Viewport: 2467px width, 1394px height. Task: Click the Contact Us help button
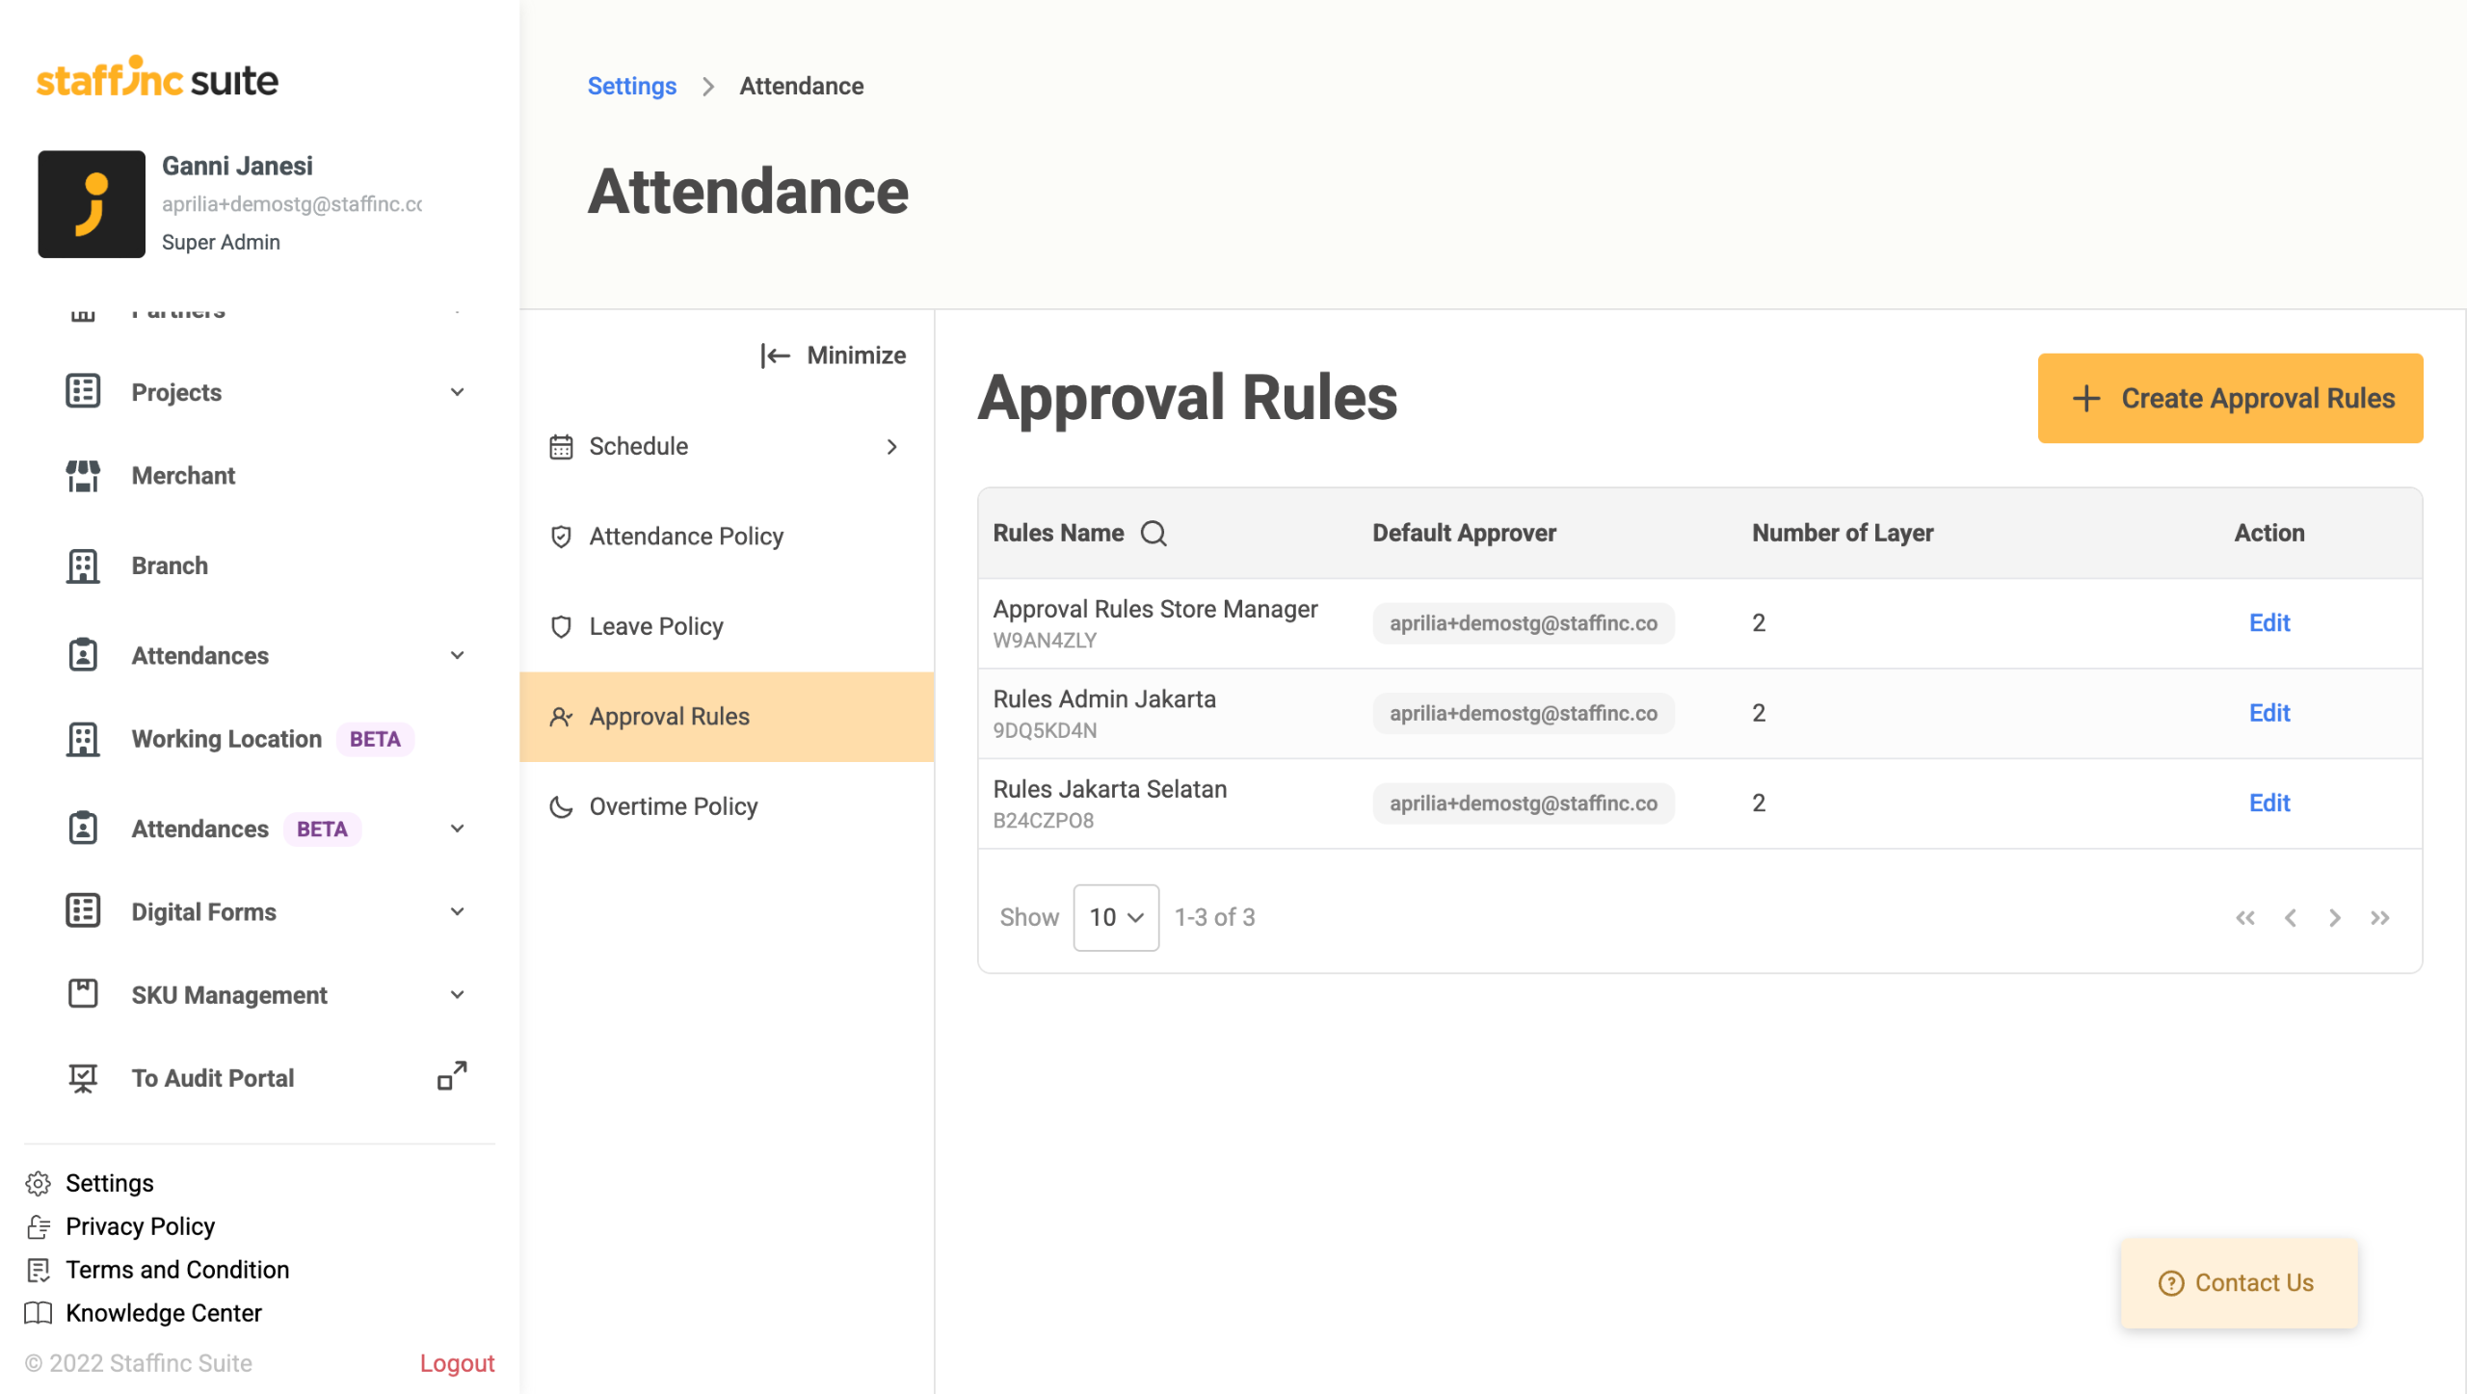point(2238,1283)
